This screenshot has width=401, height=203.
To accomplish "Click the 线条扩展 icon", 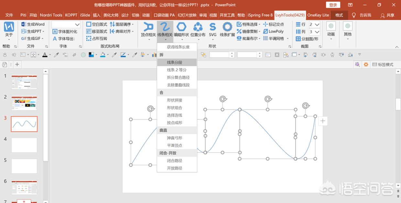I will (227, 27).
